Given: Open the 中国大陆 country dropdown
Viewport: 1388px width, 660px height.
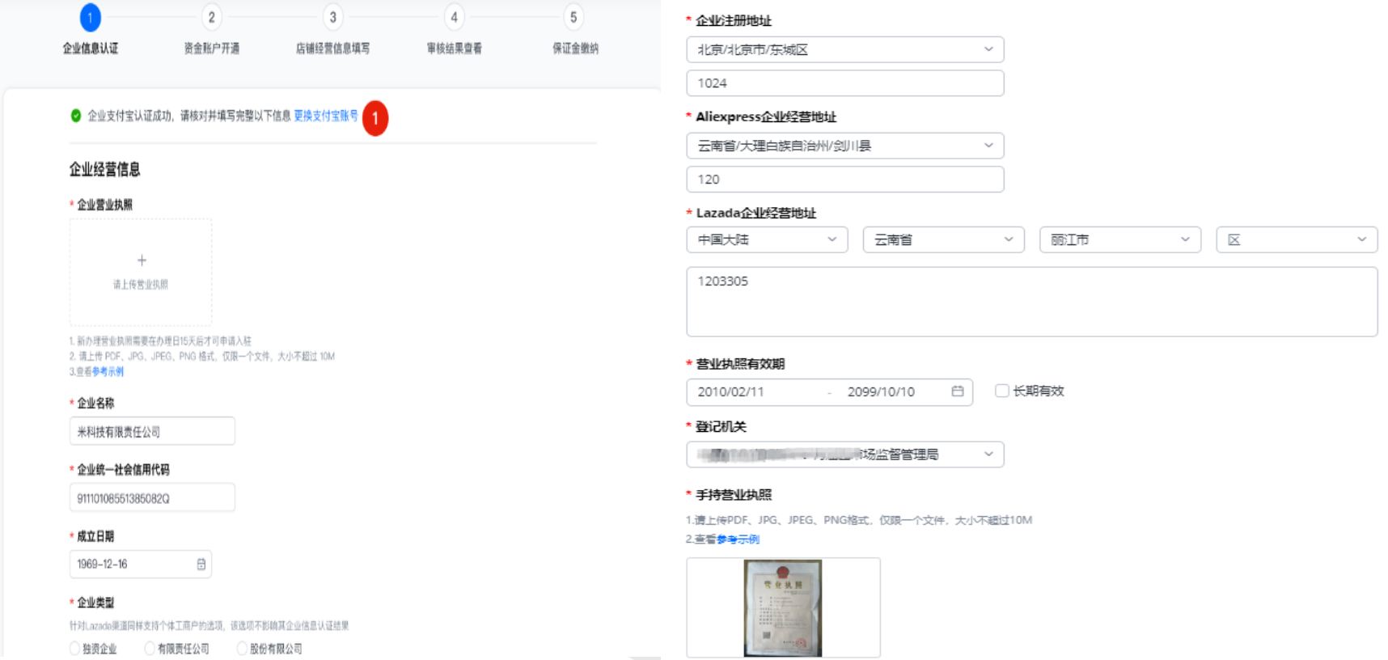Looking at the screenshot, I should click(767, 239).
